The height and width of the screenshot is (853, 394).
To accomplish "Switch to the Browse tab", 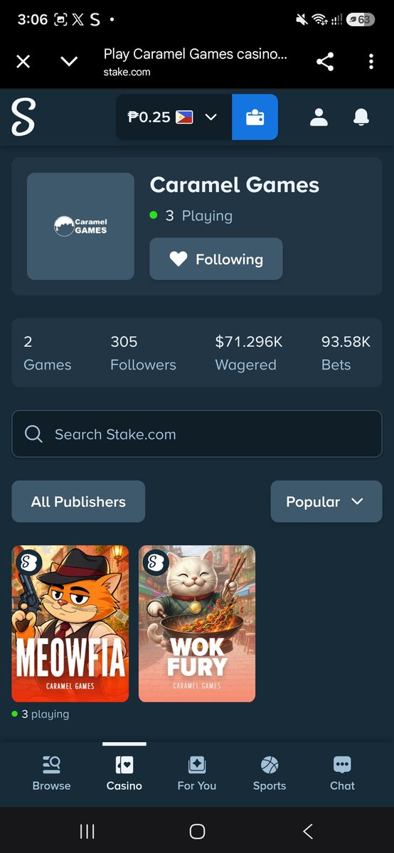I will 51,773.
